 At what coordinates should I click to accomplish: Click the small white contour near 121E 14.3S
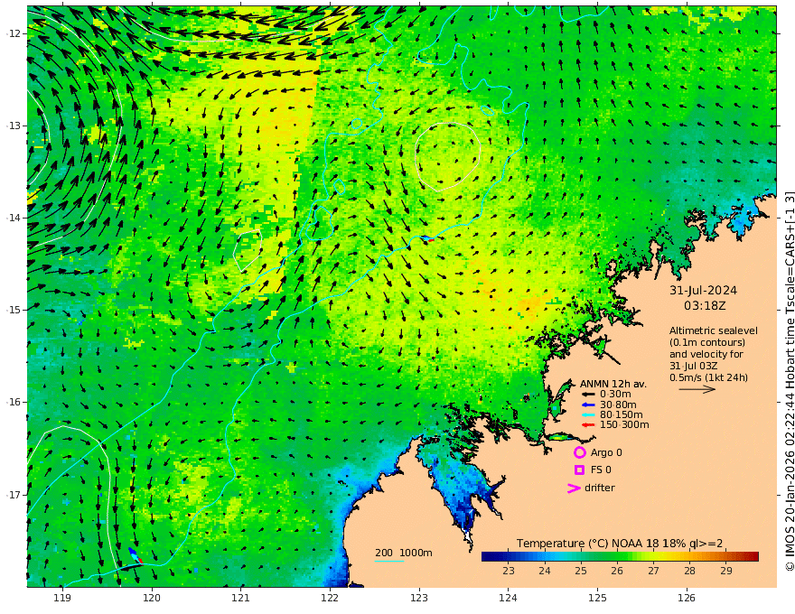click(248, 250)
